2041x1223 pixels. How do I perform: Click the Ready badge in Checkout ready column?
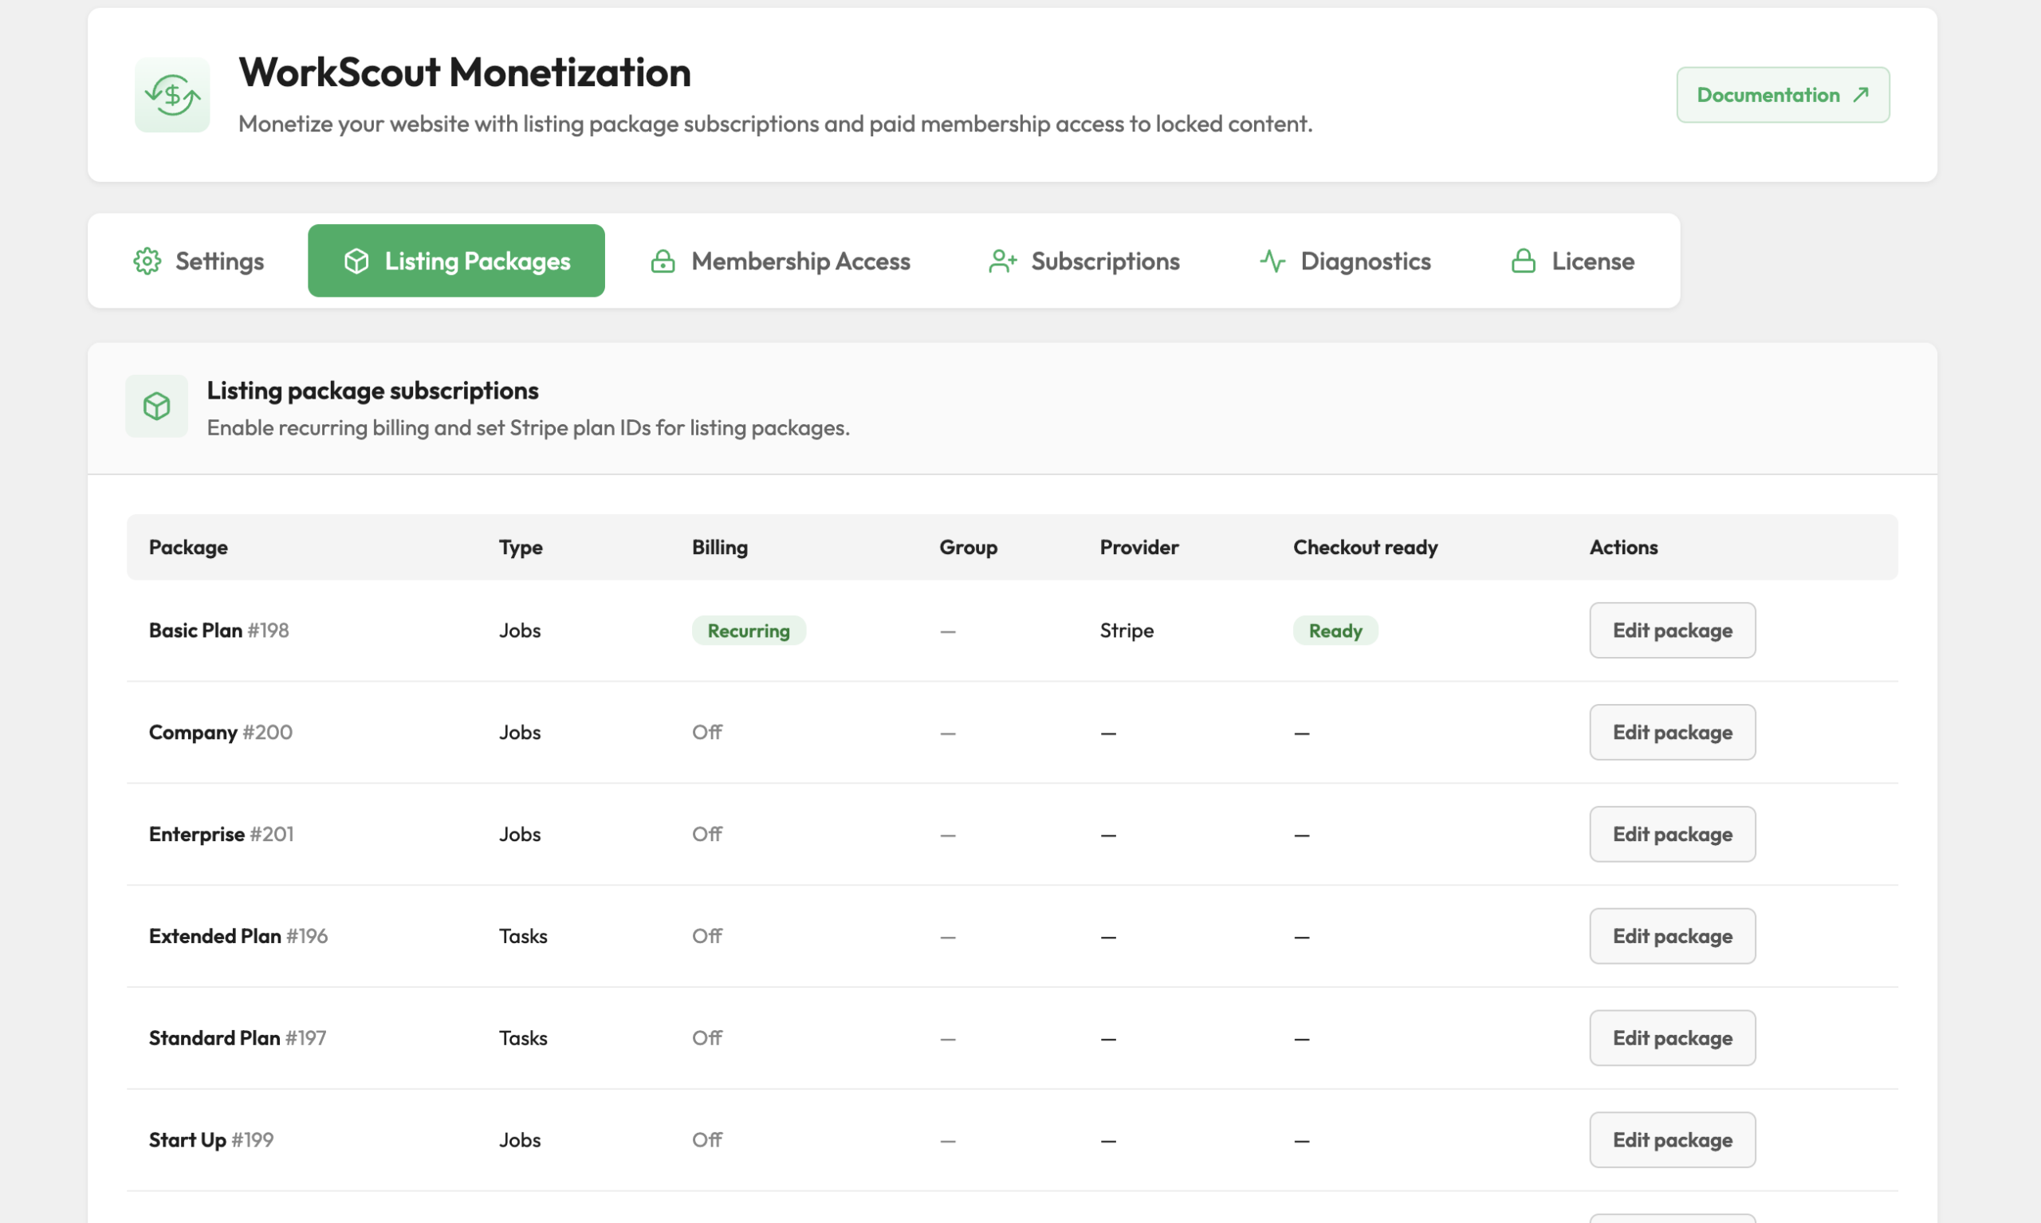[x=1335, y=631]
